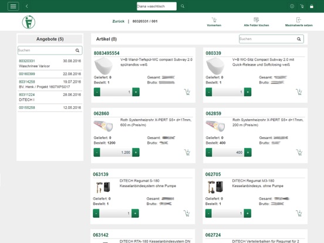Open the info icon in top bar
Screen dimensions: 324x243
[x=292, y=6]
